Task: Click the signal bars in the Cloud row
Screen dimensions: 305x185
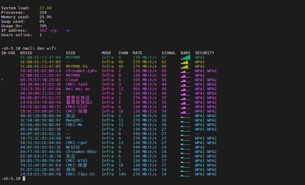Action: (186, 80)
